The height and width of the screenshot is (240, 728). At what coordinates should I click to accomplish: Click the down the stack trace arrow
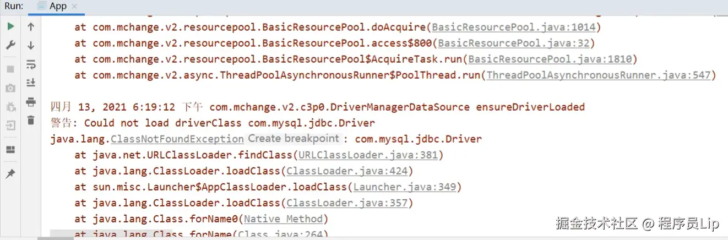[31, 45]
